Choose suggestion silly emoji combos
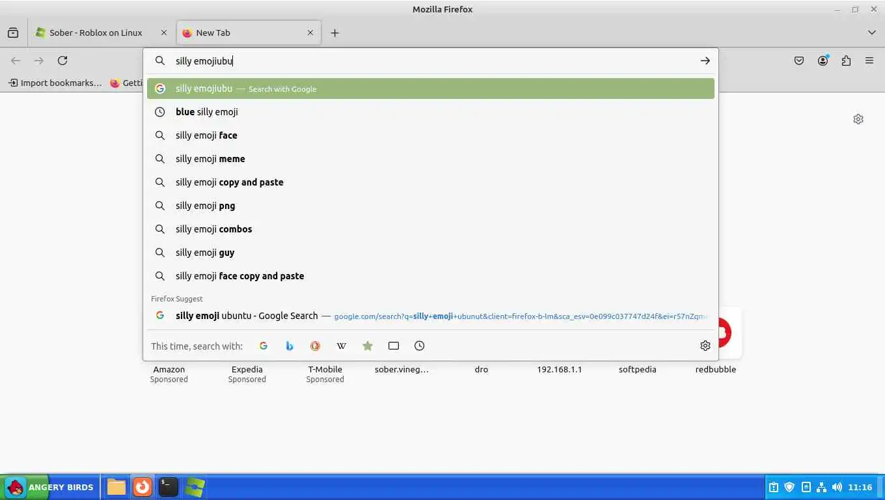This screenshot has width=885, height=500. point(431,229)
